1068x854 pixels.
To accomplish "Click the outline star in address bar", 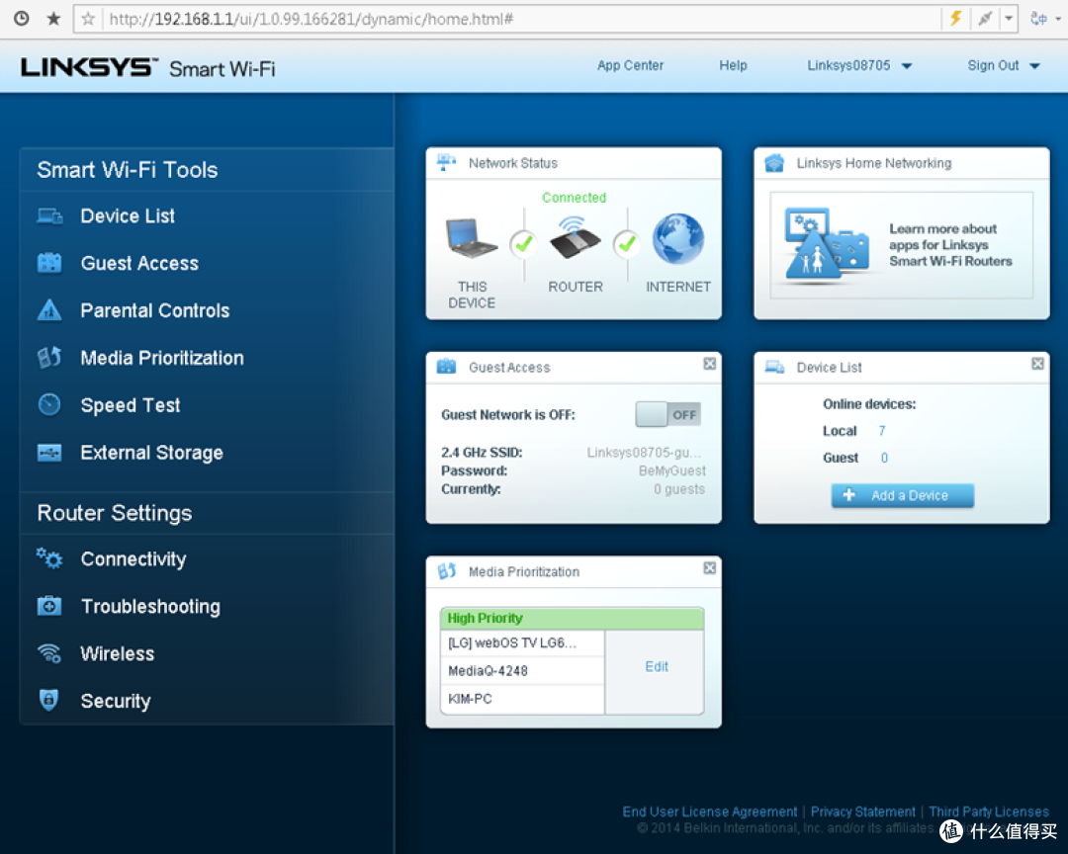I will 88,19.
